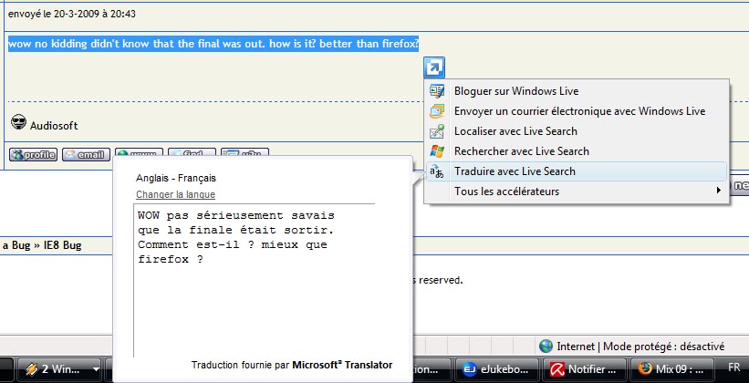Select Envoyer un courrier électronique avec Windows Live
The image size is (749, 383).
tap(577, 111)
